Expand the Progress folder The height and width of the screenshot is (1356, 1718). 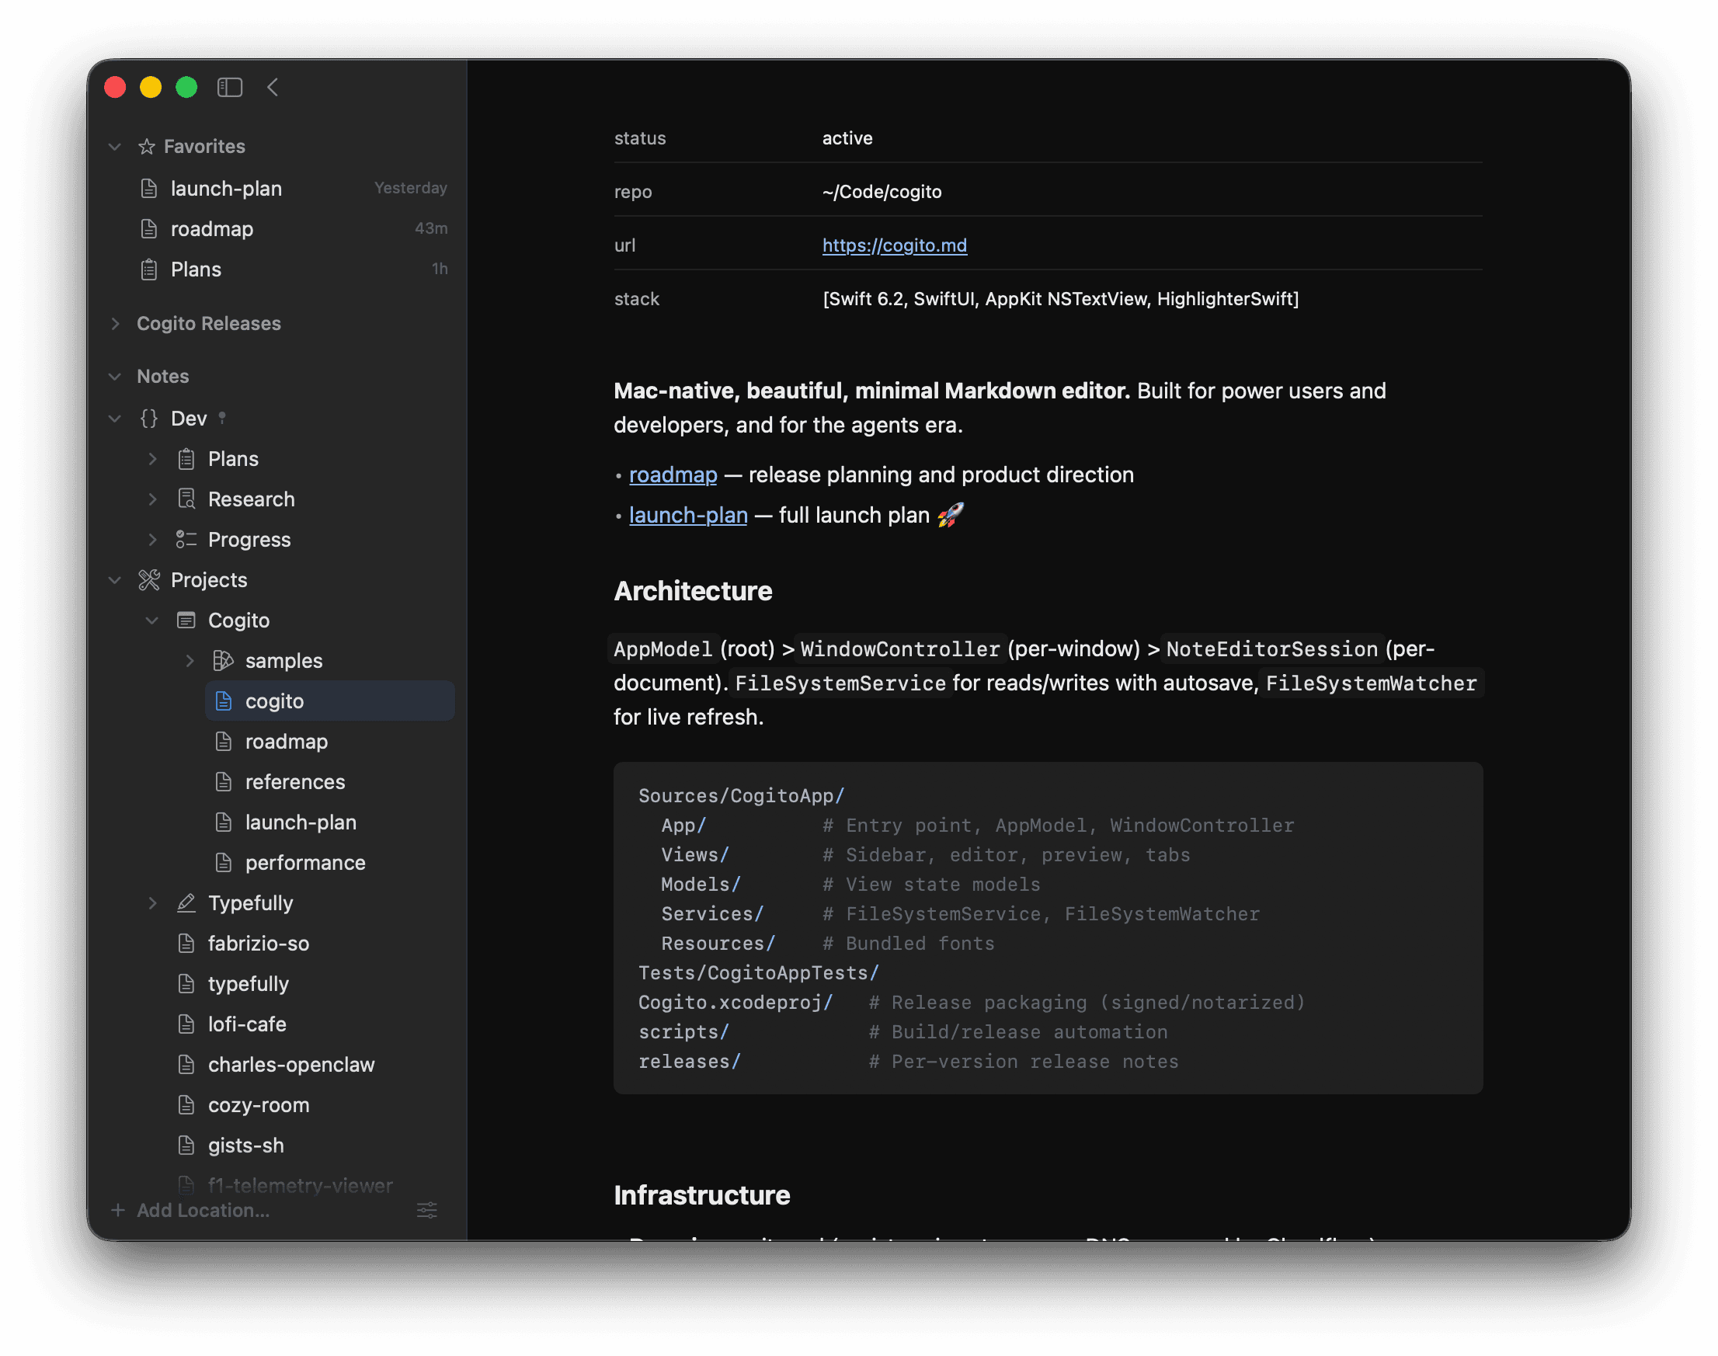pos(152,540)
